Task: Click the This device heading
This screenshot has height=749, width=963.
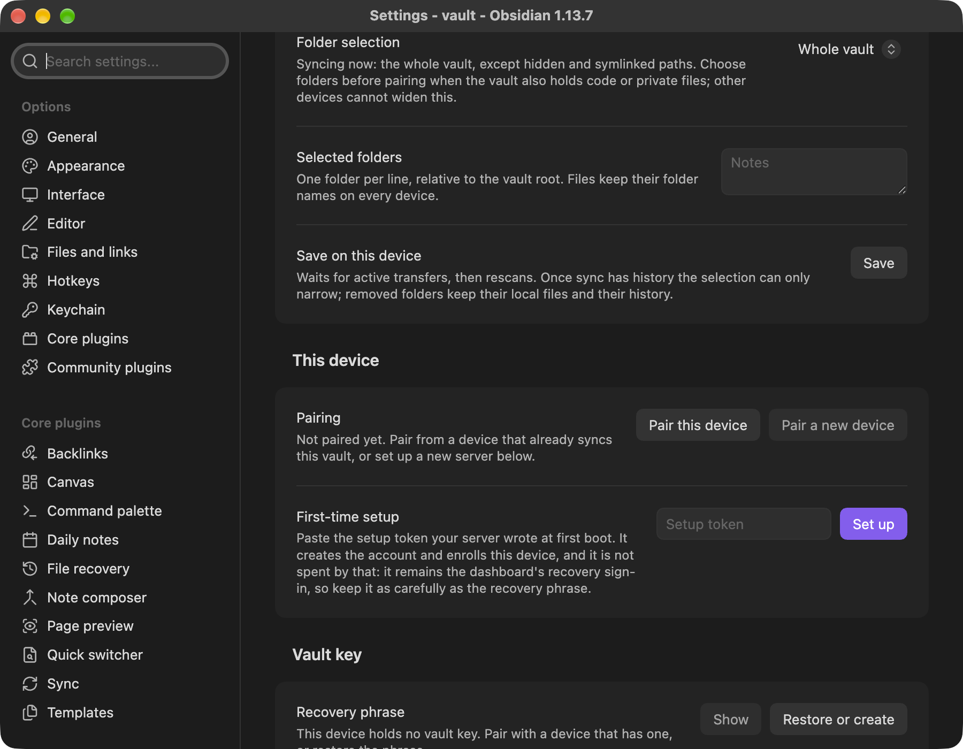Action: click(335, 360)
